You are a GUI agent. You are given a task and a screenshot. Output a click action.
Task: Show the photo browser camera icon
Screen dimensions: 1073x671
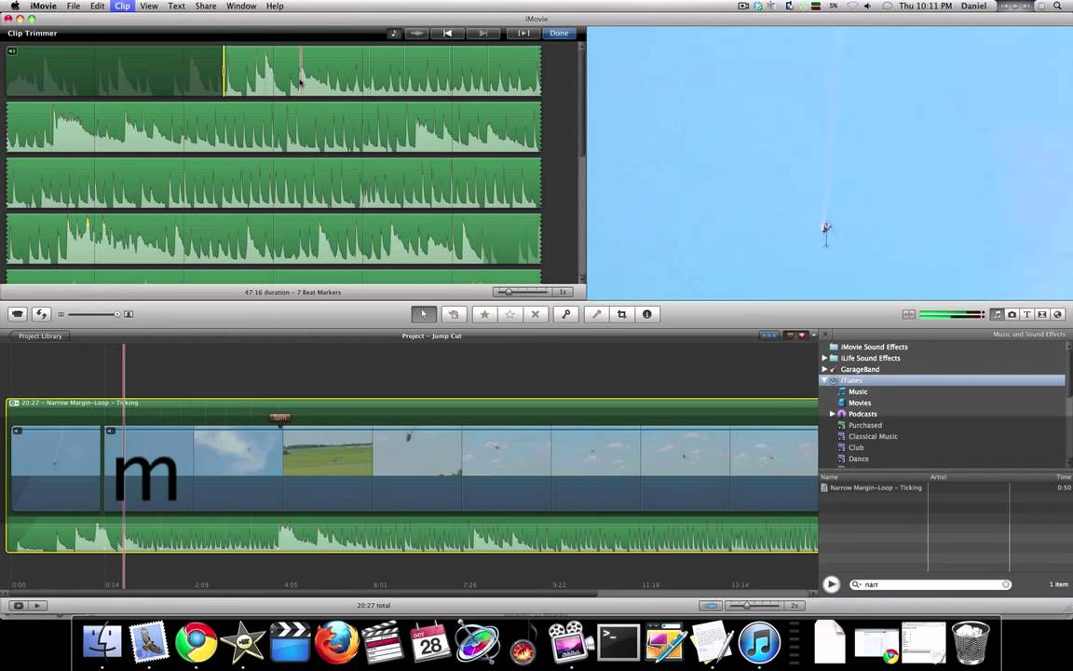coord(1012,314)
